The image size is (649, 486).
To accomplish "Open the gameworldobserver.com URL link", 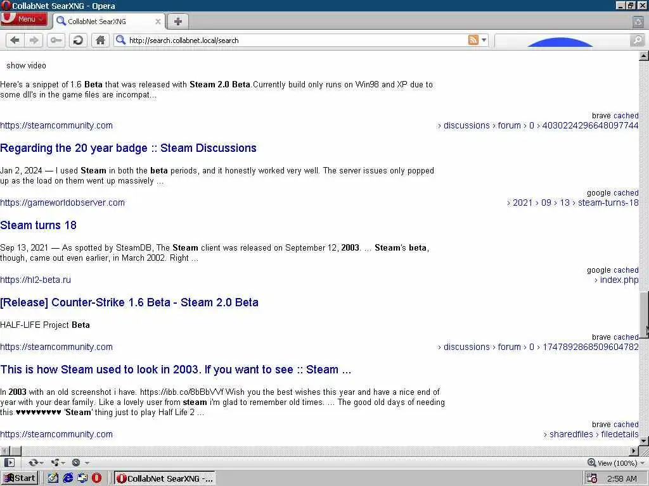I will tap(62, 202).
